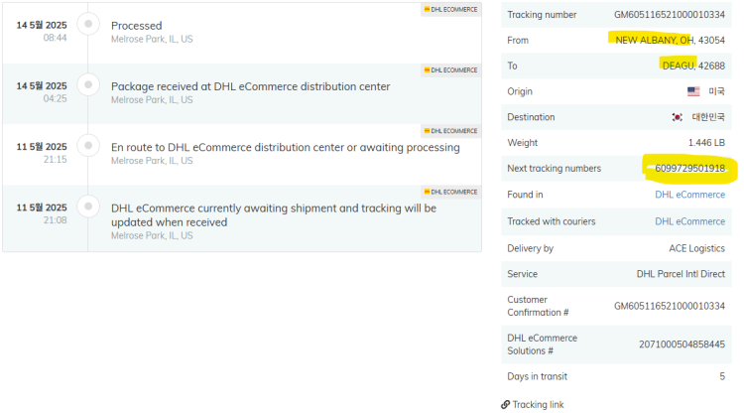Click weight value 1.446 LB

click(x=706, y=143)
